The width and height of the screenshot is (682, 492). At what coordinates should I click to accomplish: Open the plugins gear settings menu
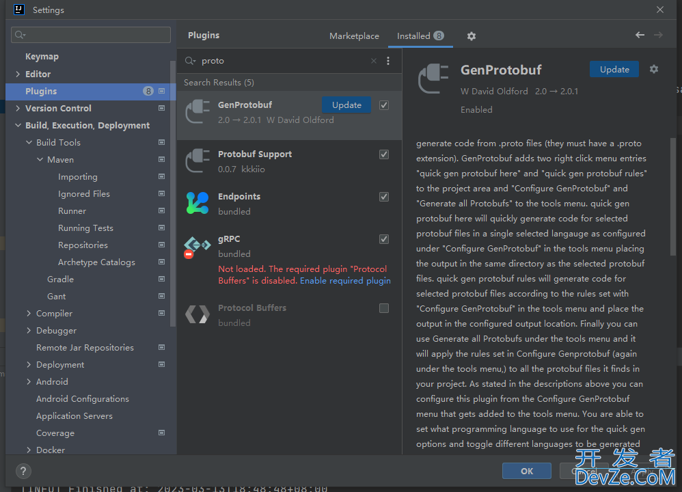click(471, 36)
